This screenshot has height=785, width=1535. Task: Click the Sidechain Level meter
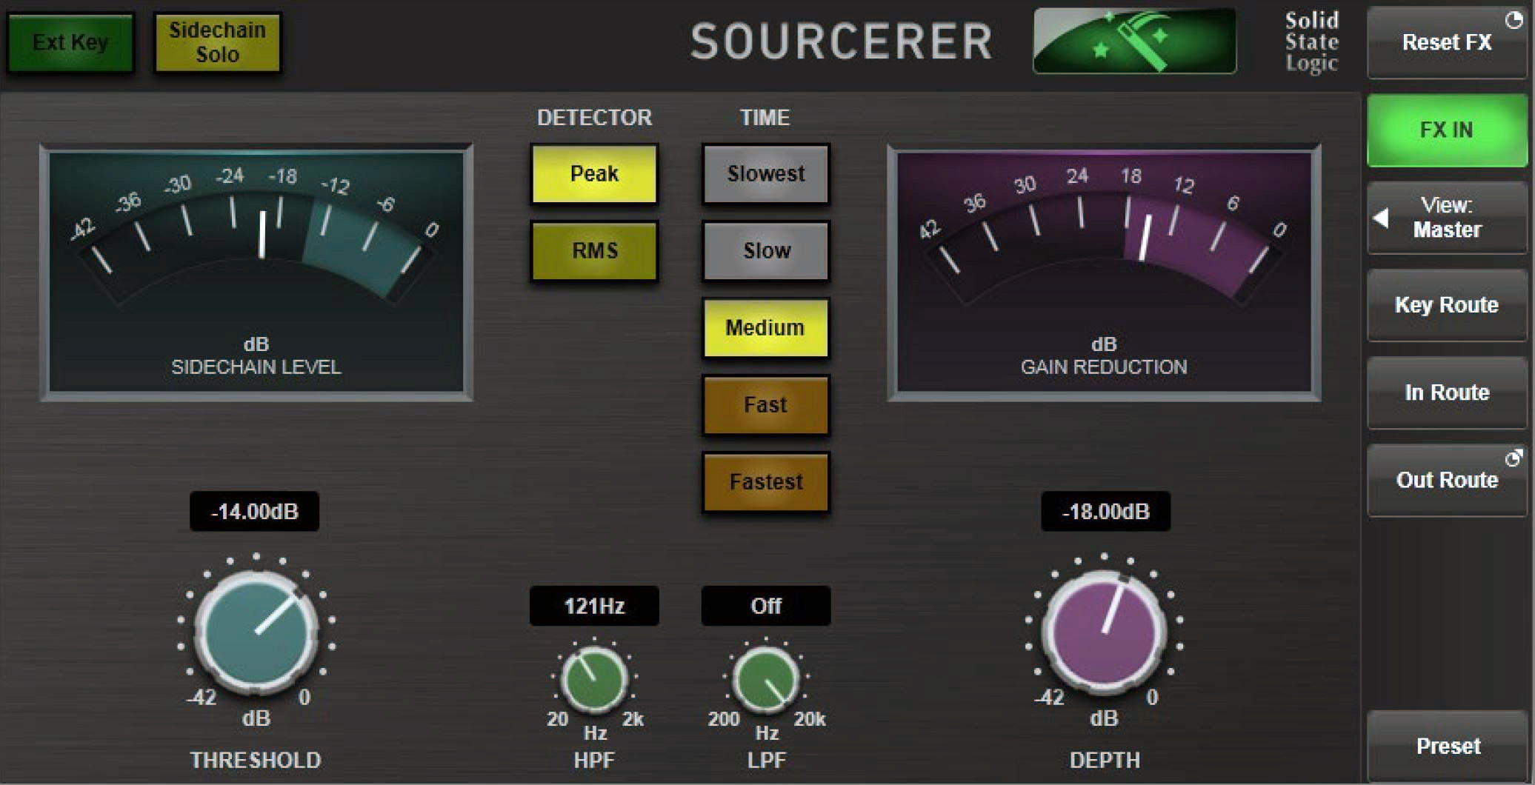pyautogui.click(x=256, y=273)
